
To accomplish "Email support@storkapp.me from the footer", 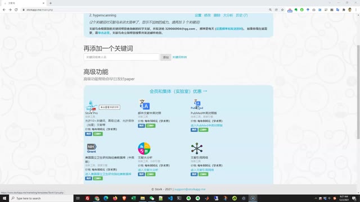I will [x=190, y=189].
